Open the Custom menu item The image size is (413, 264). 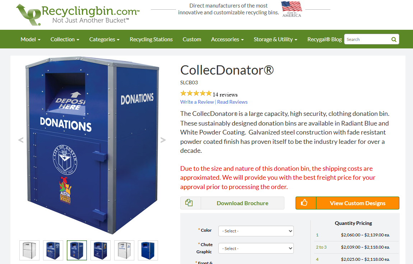[x=192, y=39]
